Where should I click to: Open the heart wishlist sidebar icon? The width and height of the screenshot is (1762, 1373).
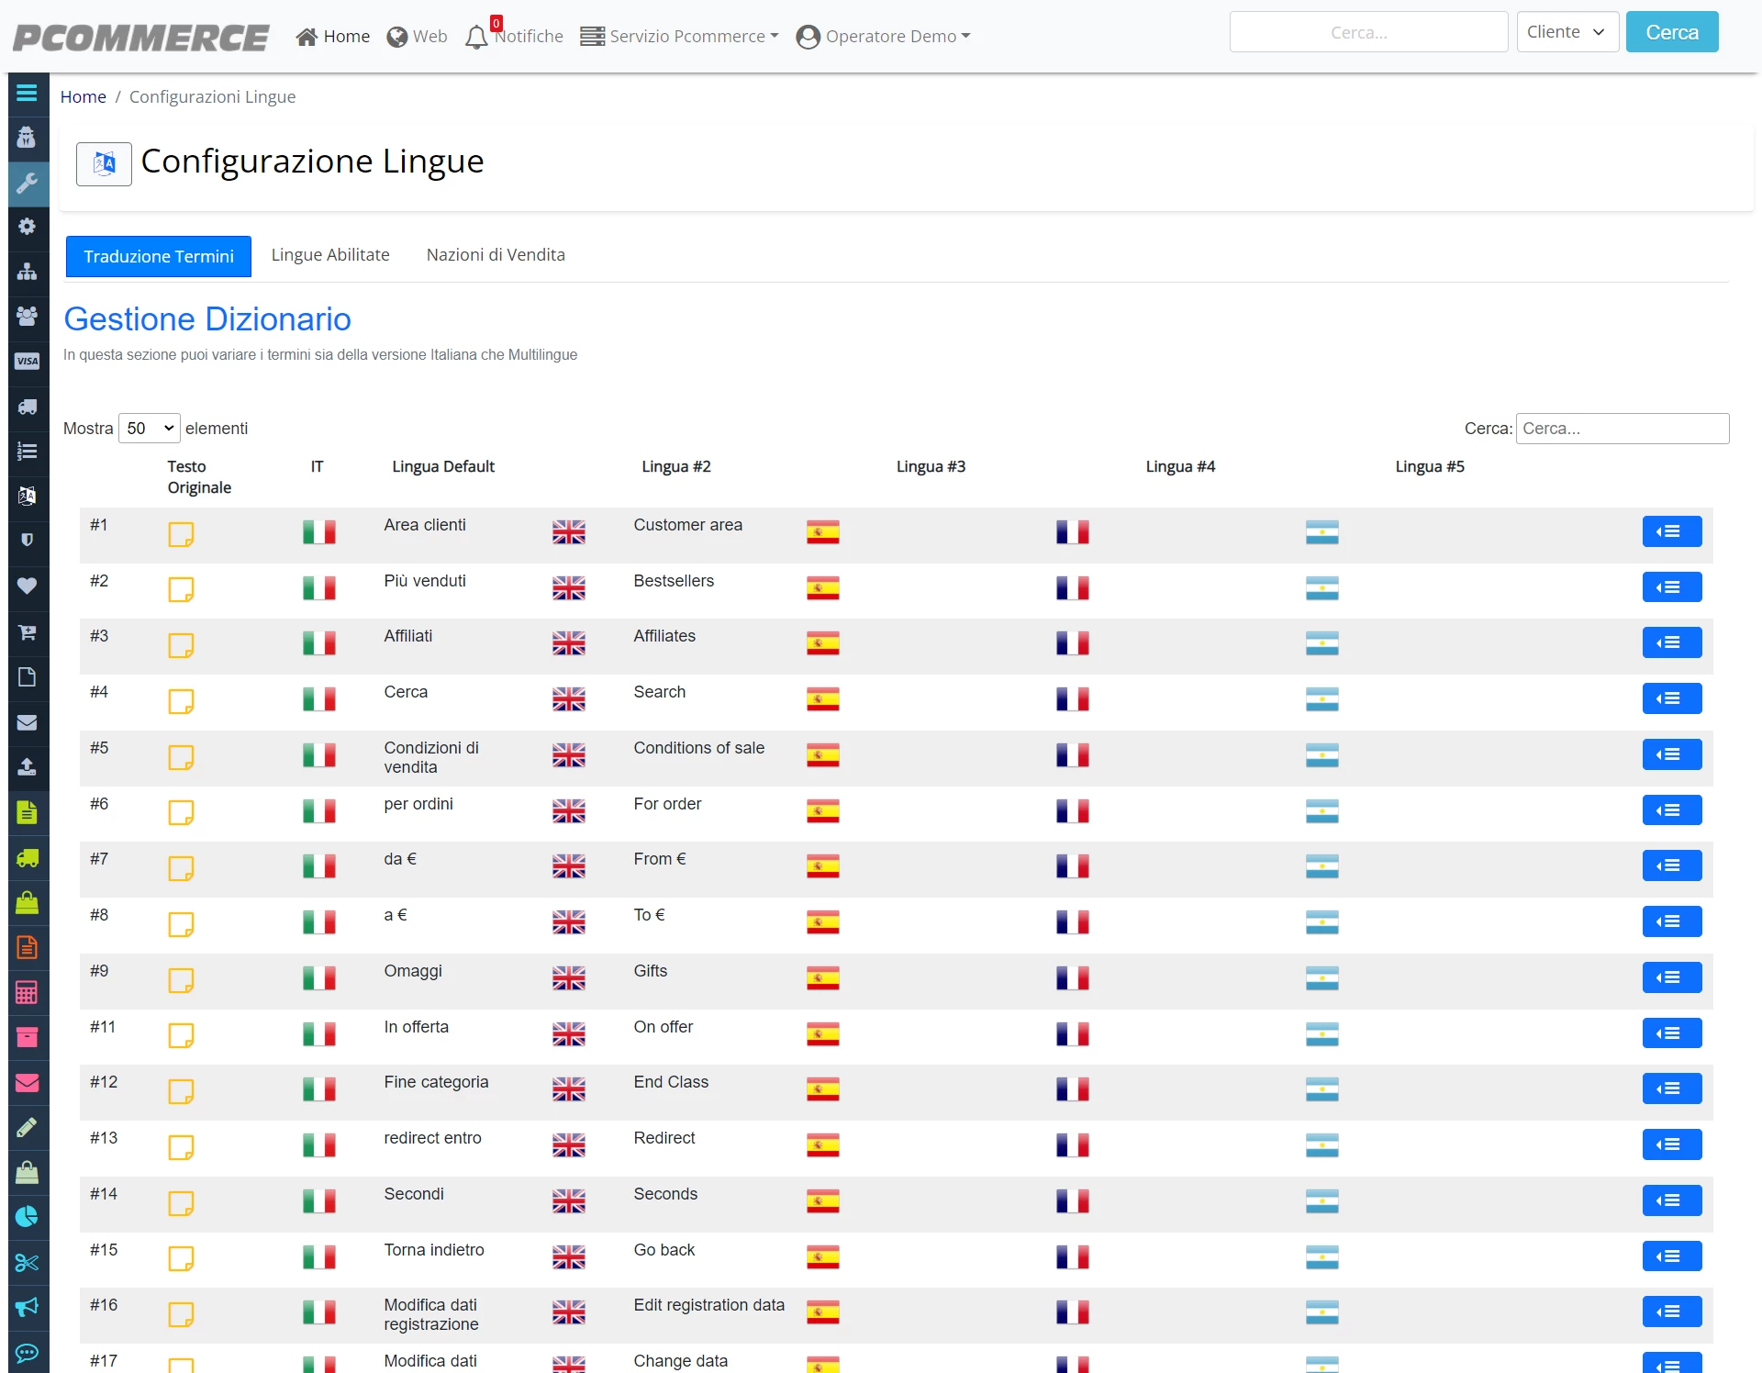[27, 586]
